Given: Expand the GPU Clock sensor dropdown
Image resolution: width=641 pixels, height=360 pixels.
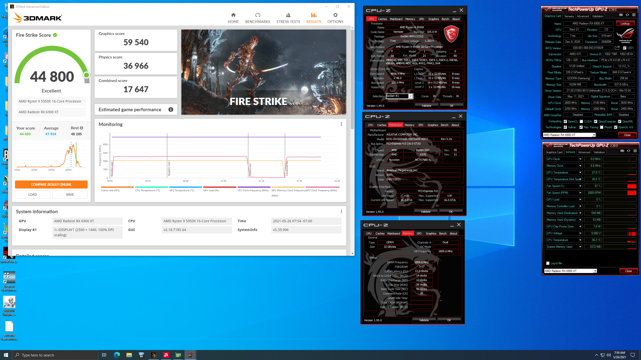Looking at the screenshot, I should coord(580,159).
